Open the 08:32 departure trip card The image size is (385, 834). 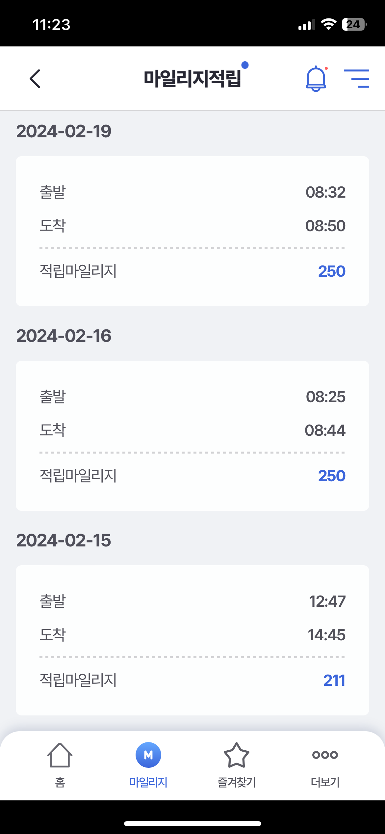tap(192, 231)
